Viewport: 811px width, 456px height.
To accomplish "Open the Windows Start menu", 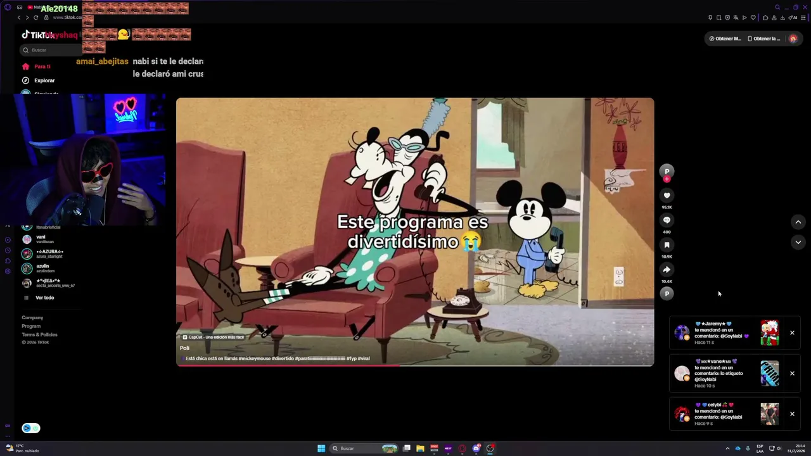I will [x=321, y=448].
